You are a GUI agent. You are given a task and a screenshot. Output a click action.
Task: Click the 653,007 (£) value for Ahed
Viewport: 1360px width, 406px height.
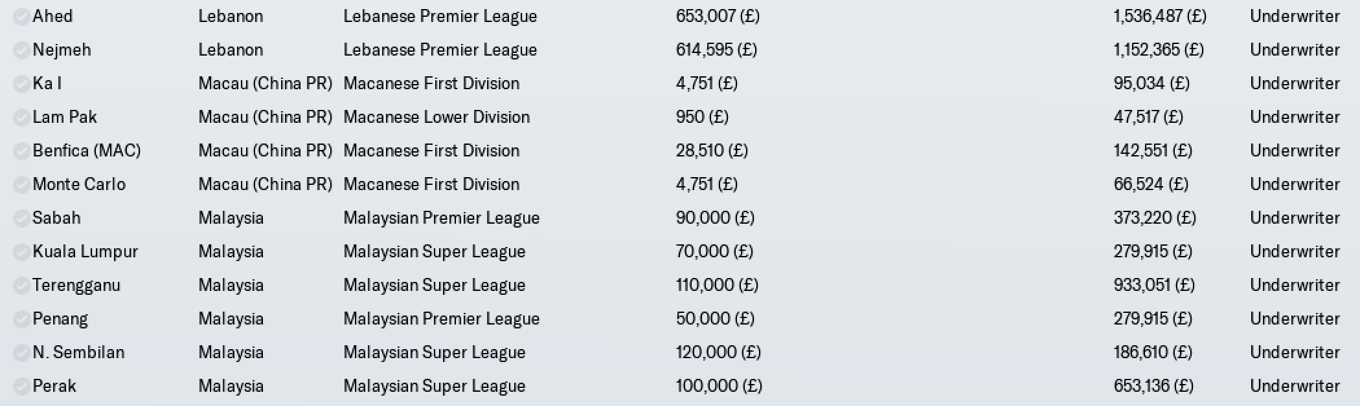coord(718,16)
